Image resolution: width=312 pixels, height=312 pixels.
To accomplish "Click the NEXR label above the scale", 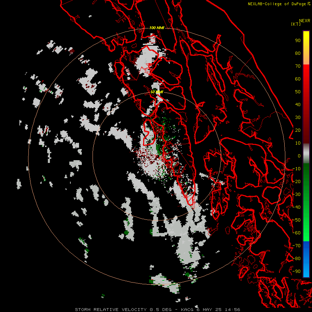I will [x=305, y=21].
